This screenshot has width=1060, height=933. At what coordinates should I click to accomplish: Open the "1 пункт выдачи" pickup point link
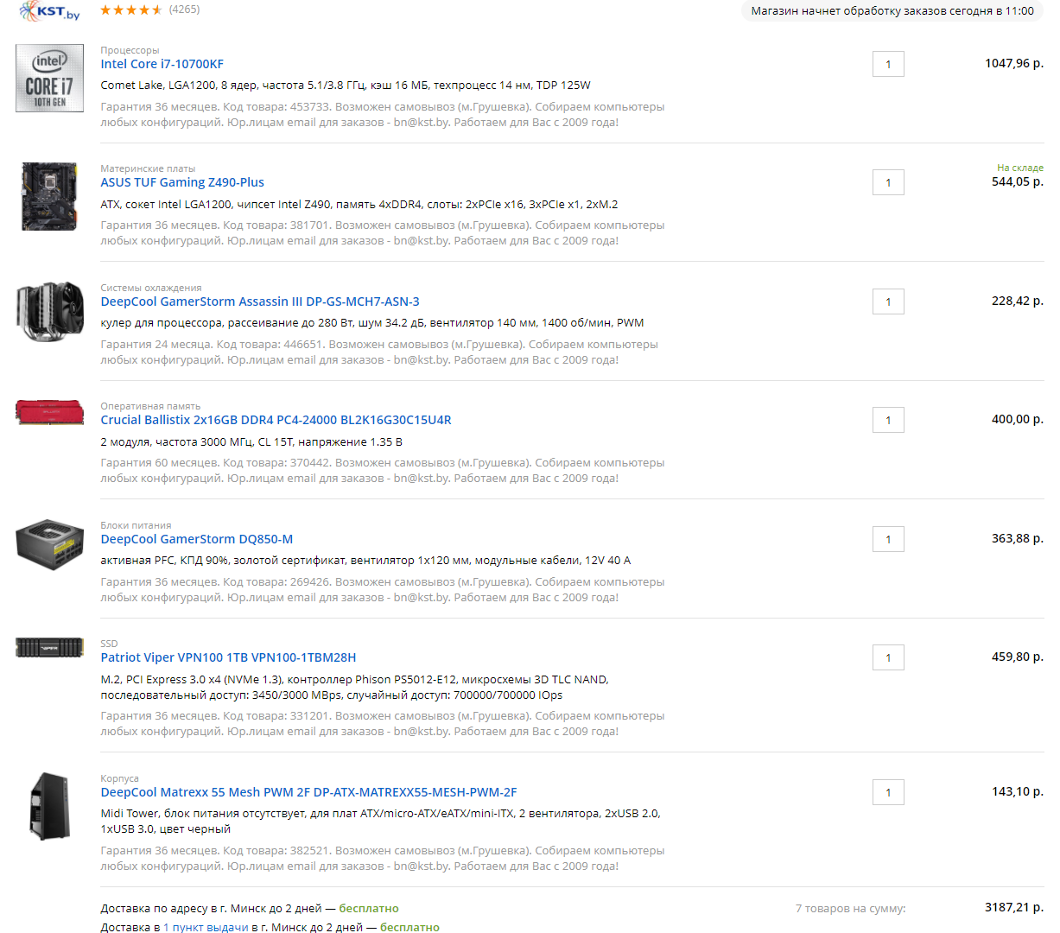[206, 927]
